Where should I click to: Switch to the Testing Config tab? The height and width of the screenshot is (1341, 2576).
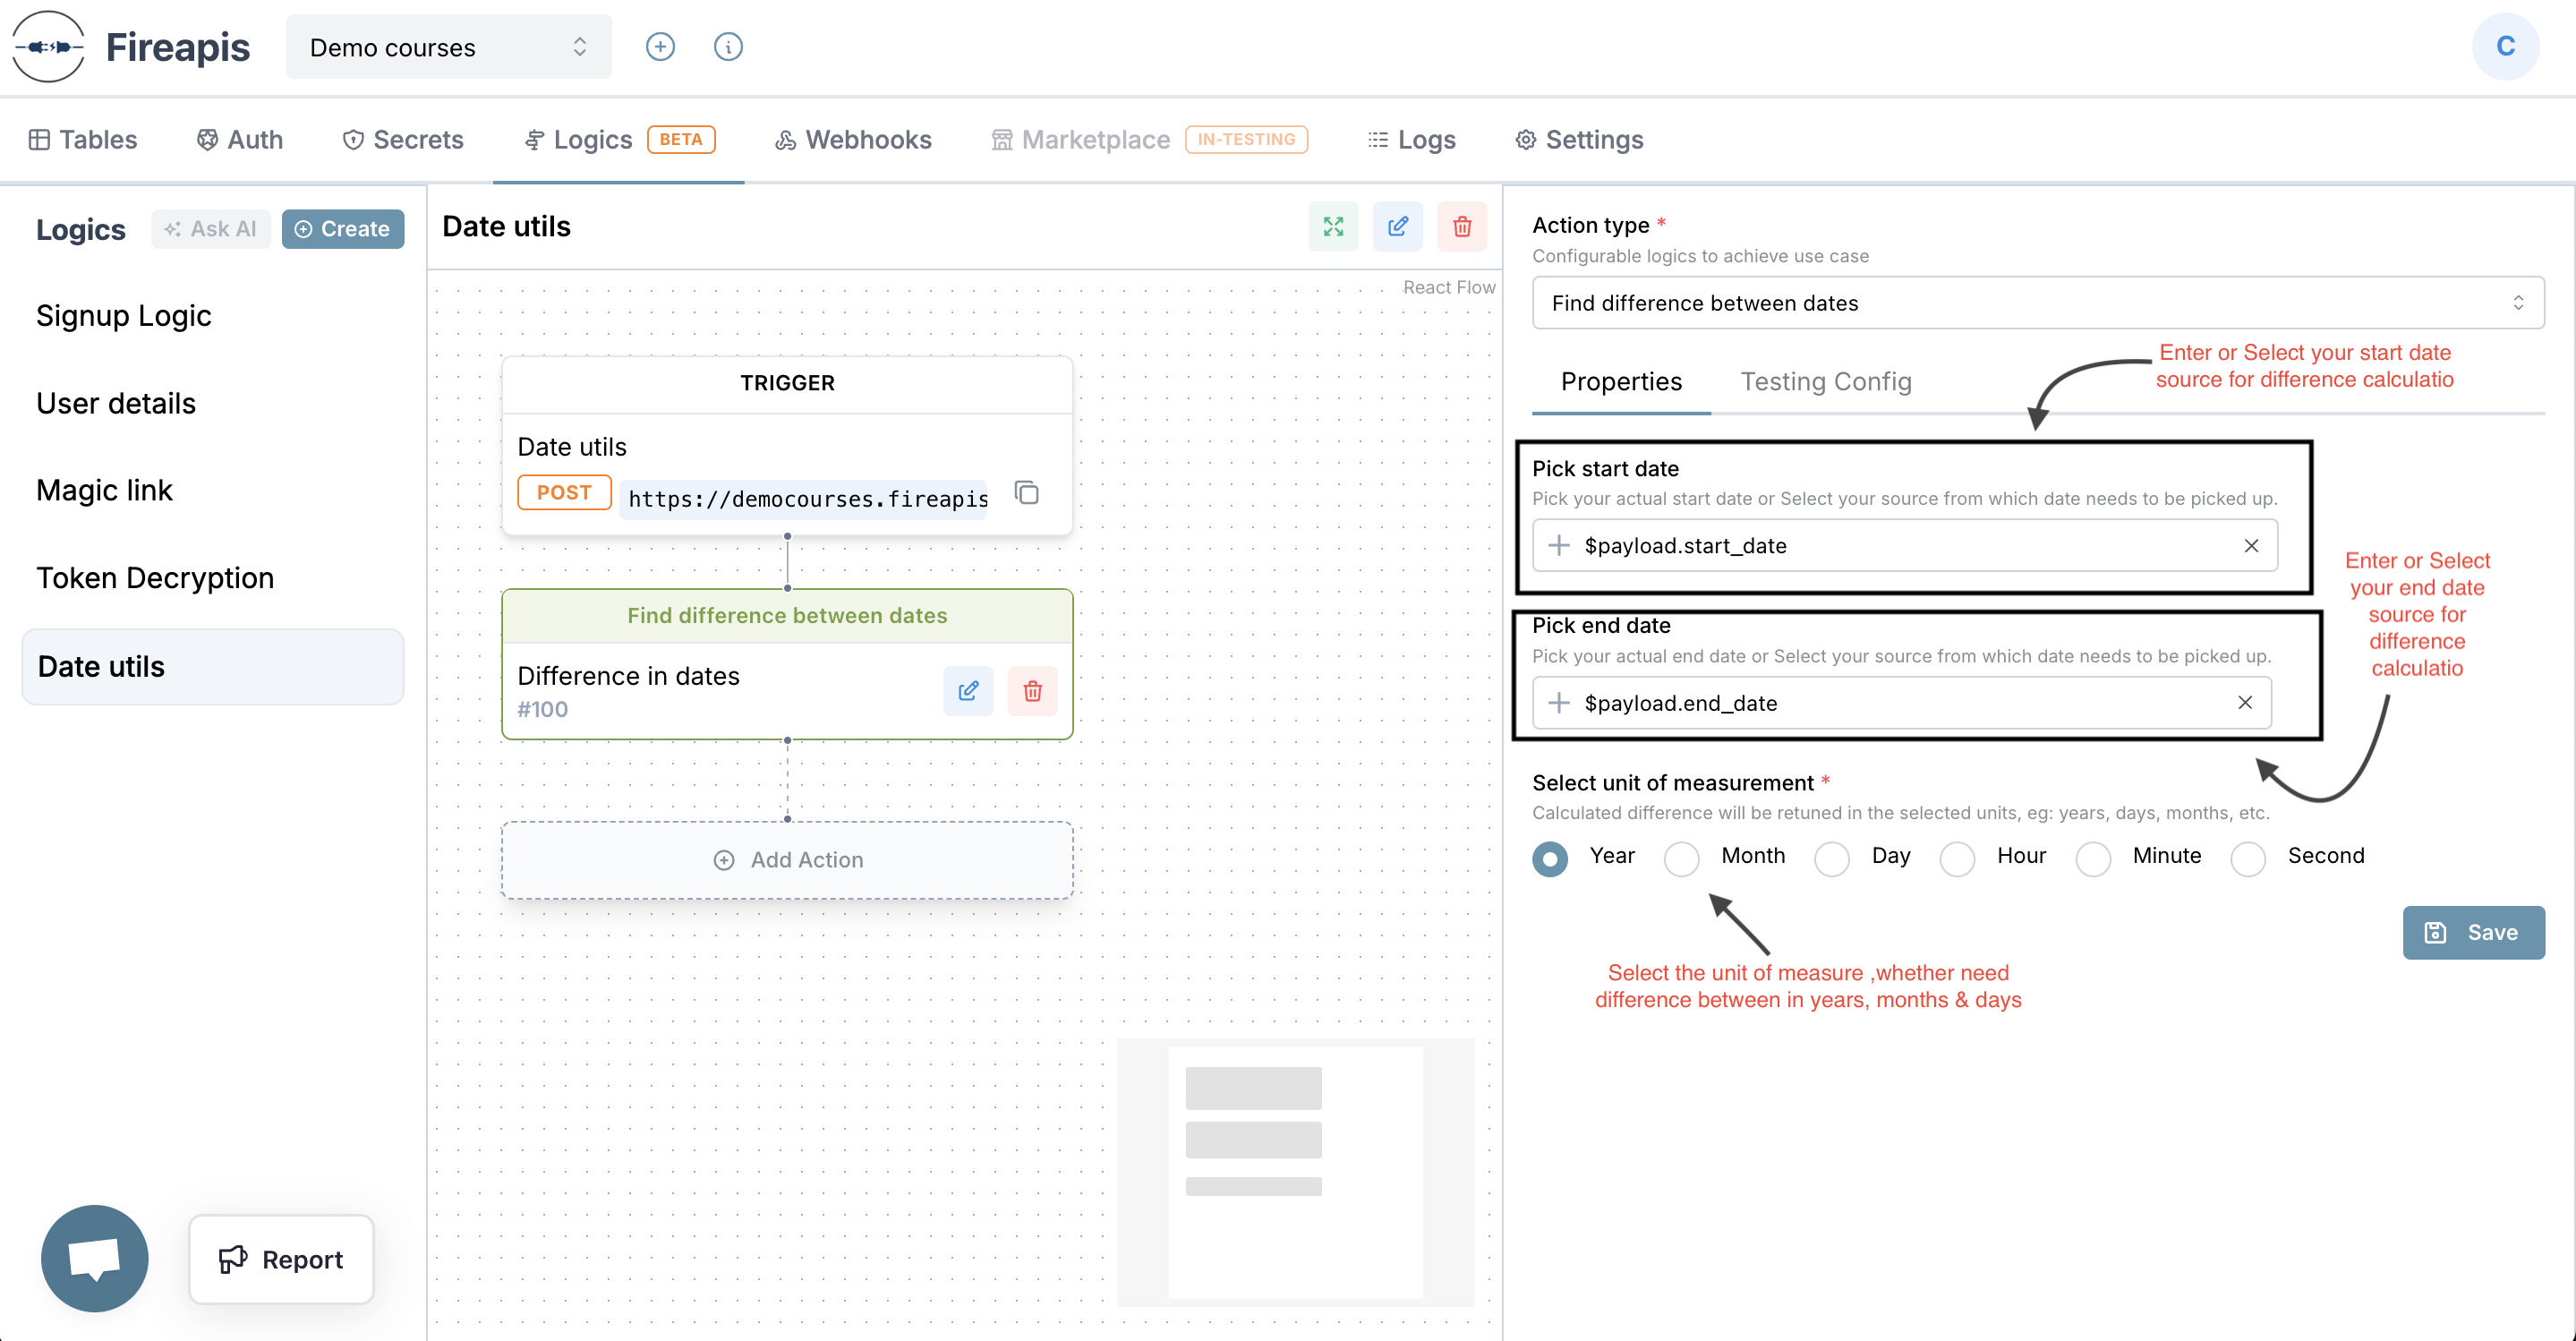(x=1825, y=382)
